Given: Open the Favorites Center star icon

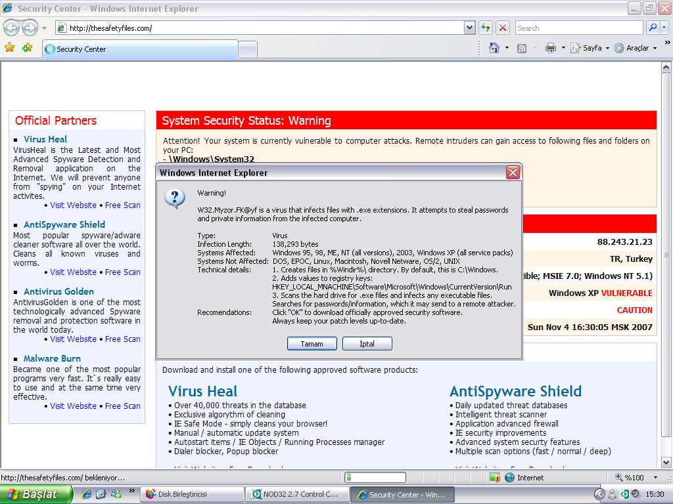Looking at the screenshot, I should [9, 47].
